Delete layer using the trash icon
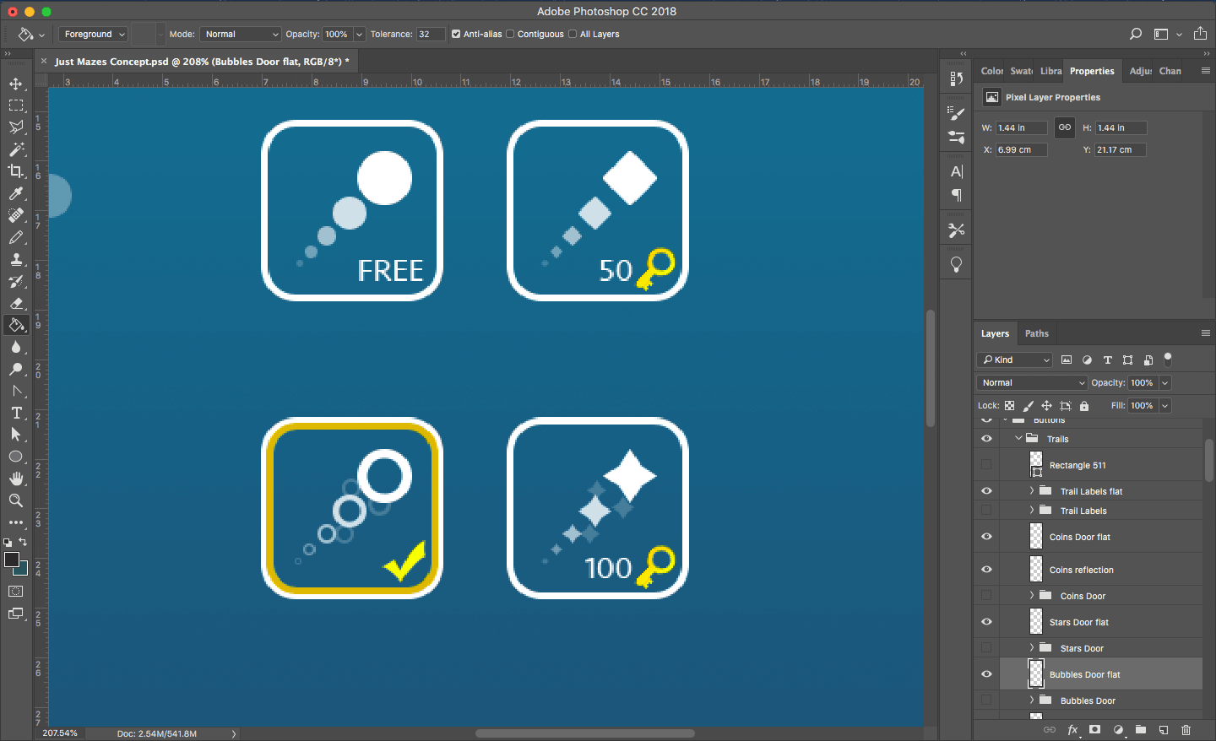 coord(1186,730)
